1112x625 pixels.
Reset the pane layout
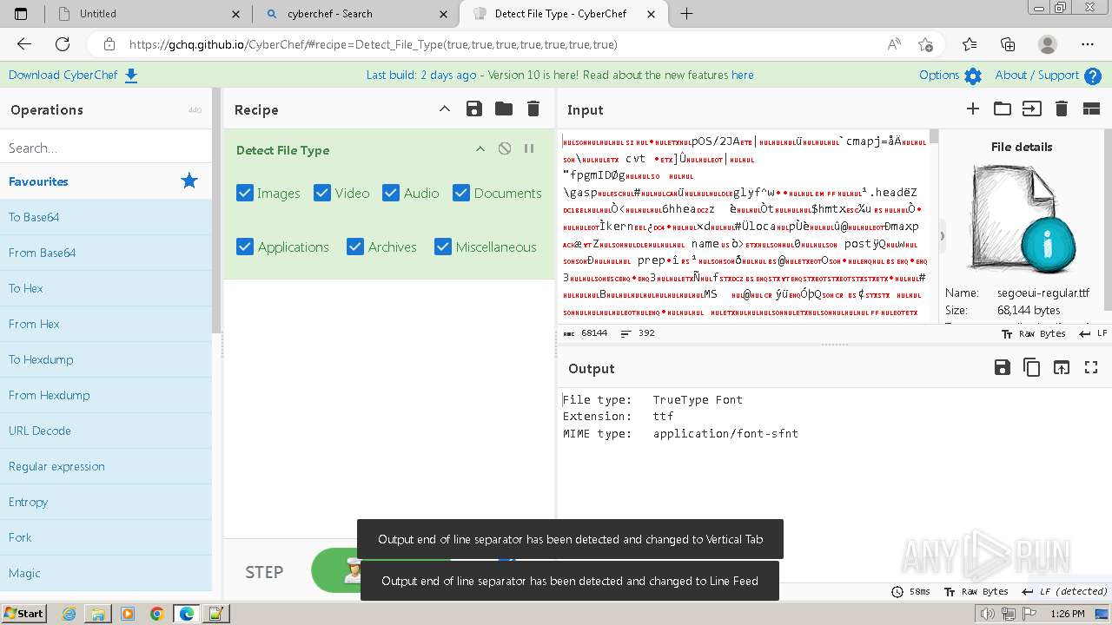[x=1091, y=109]
